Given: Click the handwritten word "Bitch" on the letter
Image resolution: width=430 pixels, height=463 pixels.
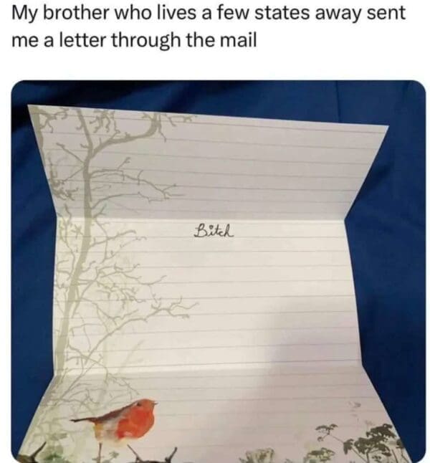Looking at the screenshot, I should (x=214, y=231).
